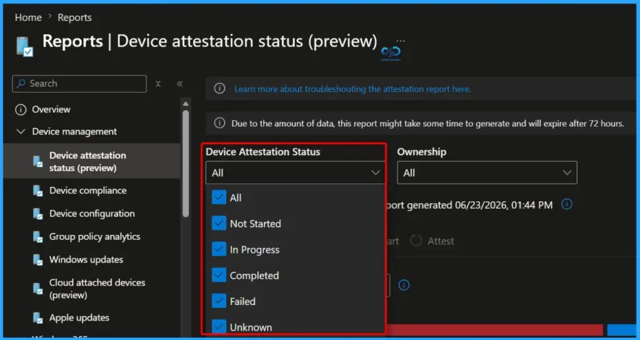Click the ellipsis more options icon
Image resolution: width=640 pixels, height=340 pixels.
[x=401, y=41]
